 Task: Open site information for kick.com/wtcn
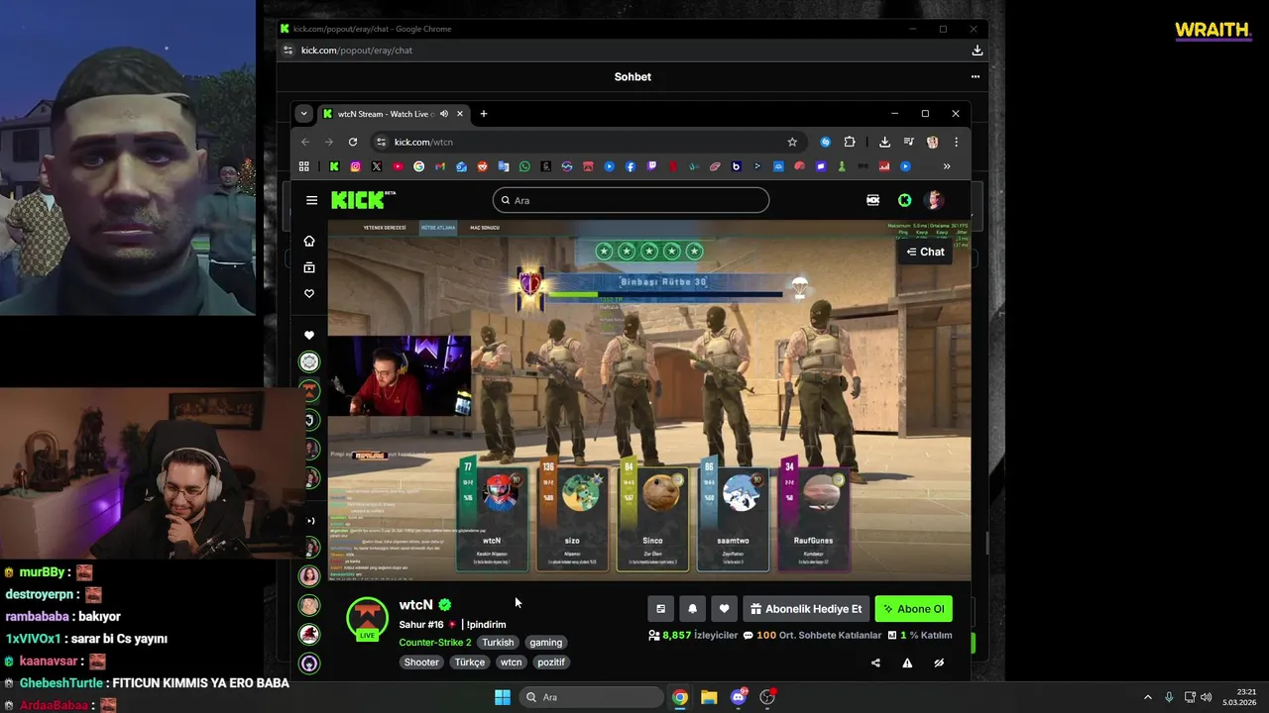(380, 142)
